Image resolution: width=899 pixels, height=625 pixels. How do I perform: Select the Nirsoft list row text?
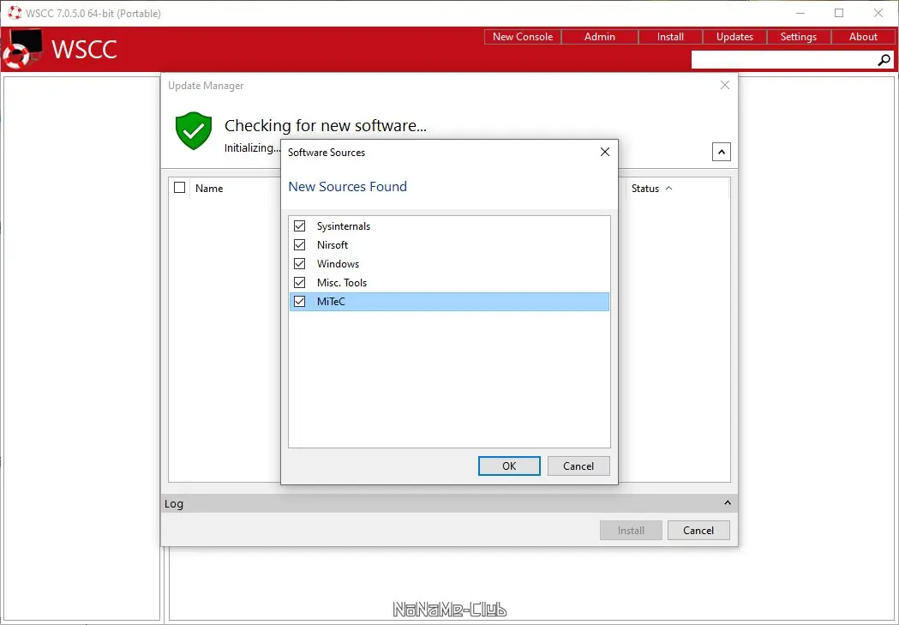[333, 245]
